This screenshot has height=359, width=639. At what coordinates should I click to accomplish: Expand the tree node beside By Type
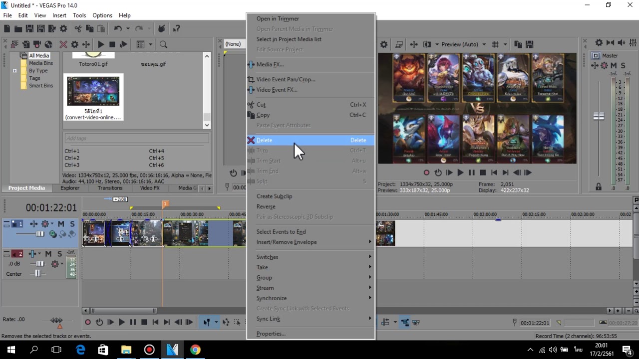(x=14, y=71)
